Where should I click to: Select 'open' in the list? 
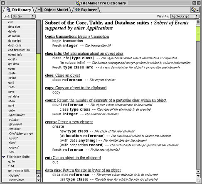point(11,69)
